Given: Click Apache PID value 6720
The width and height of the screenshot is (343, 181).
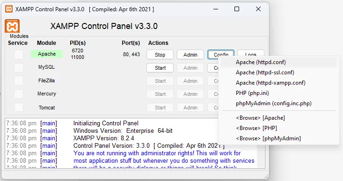Looking at the screenshot, I should tap(77, 51).
